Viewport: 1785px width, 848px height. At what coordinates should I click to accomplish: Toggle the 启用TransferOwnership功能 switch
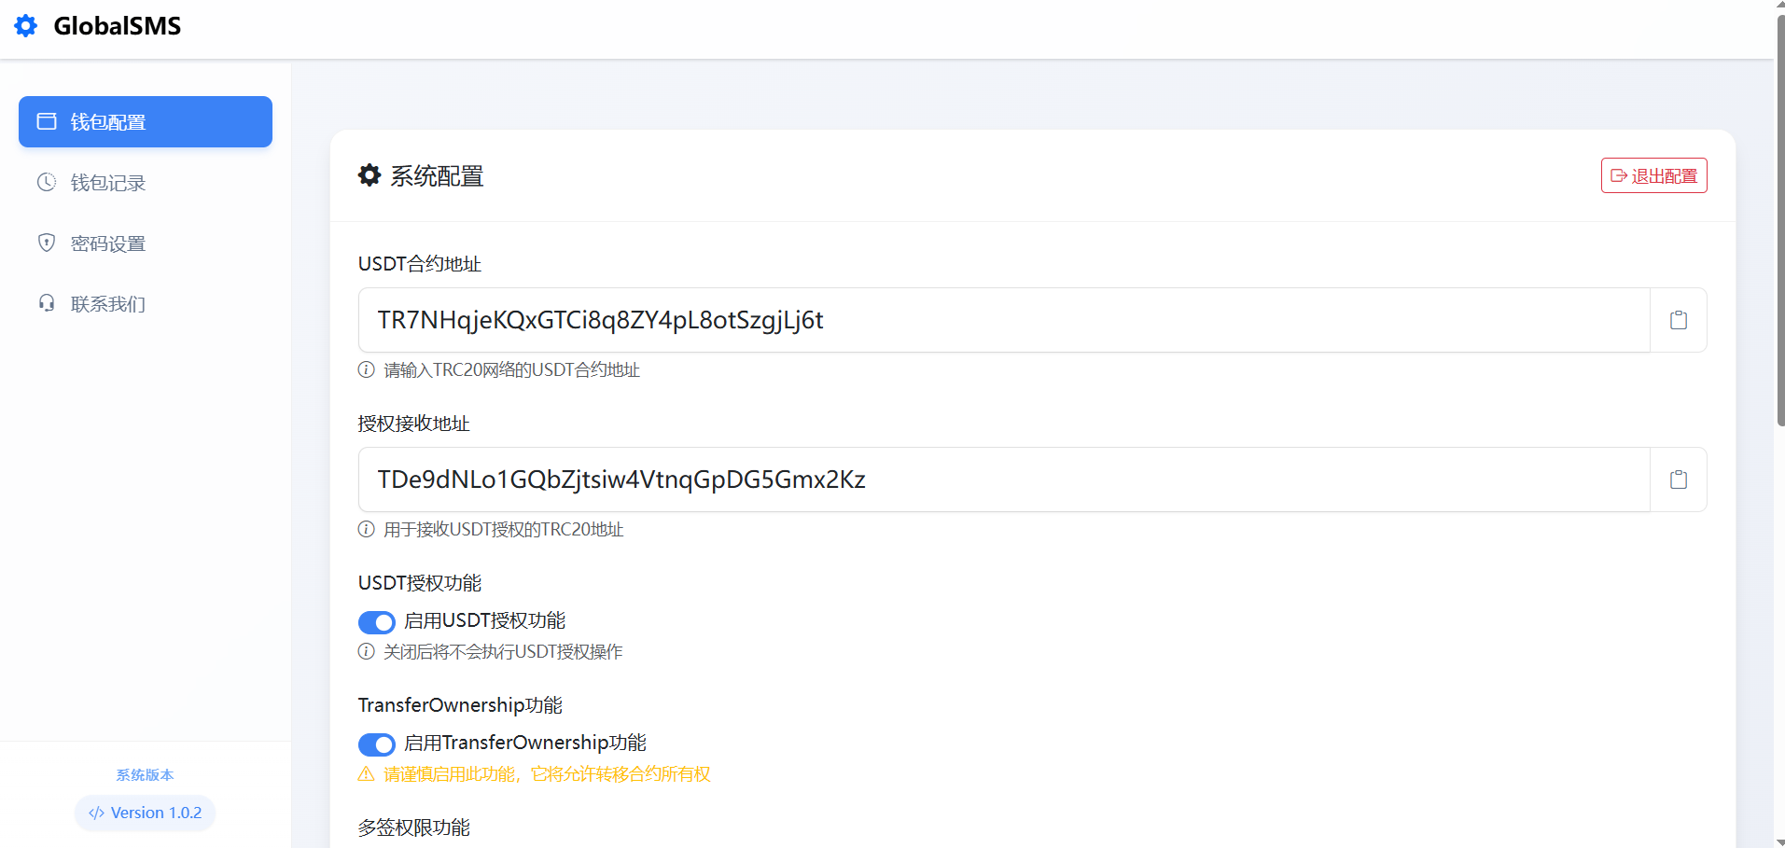(377, 744)
